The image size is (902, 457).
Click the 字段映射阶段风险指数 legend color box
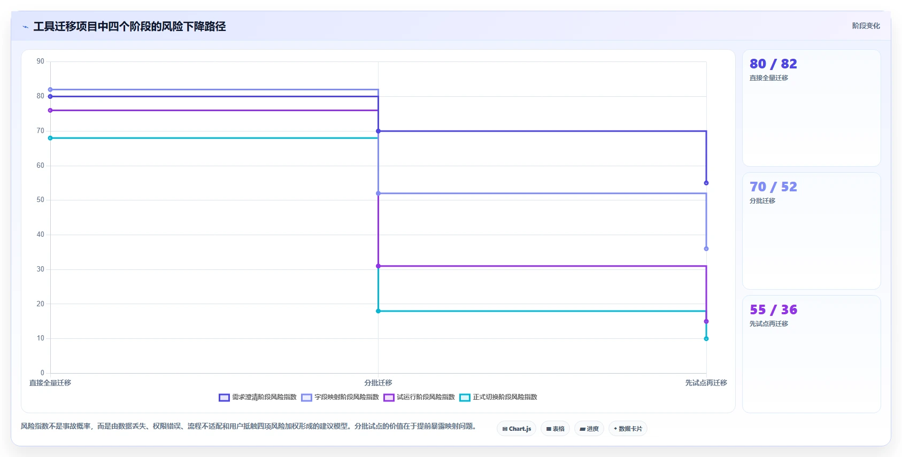tap(306, 397)
